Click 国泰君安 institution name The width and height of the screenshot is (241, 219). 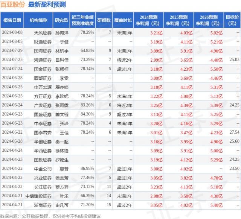43,132
